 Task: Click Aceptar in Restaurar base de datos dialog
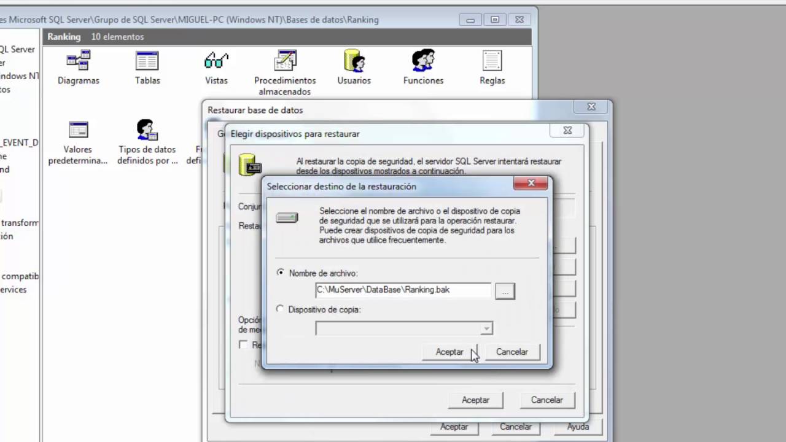click(454, 427)
